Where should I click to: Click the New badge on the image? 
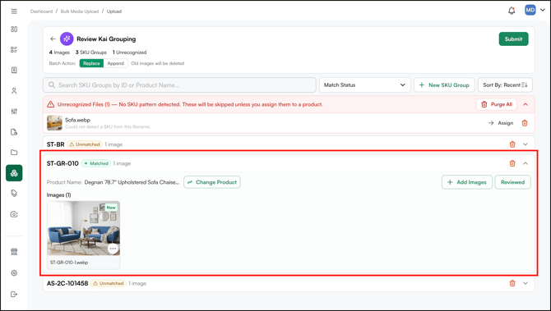coord(111,208)
